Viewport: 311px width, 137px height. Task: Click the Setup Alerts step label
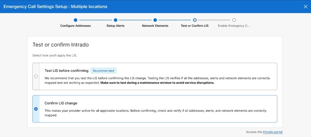point(115,26)
